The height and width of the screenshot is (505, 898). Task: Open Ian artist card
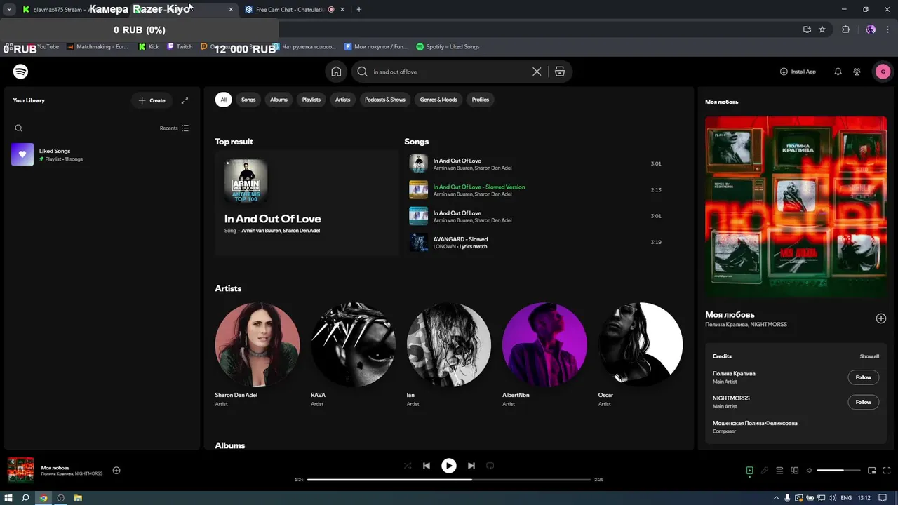pos(449,354)
